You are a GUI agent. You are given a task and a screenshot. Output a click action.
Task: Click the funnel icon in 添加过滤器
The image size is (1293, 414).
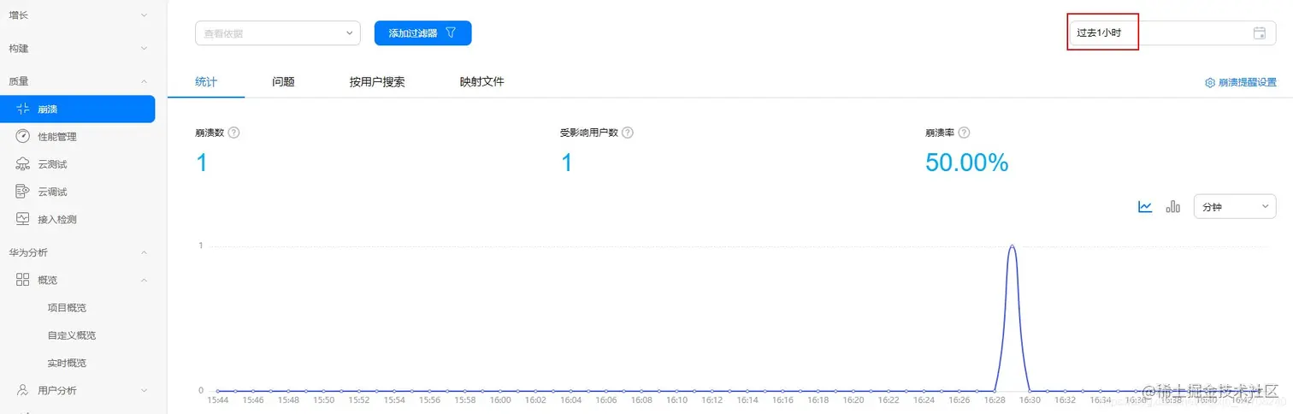(451, 33)
